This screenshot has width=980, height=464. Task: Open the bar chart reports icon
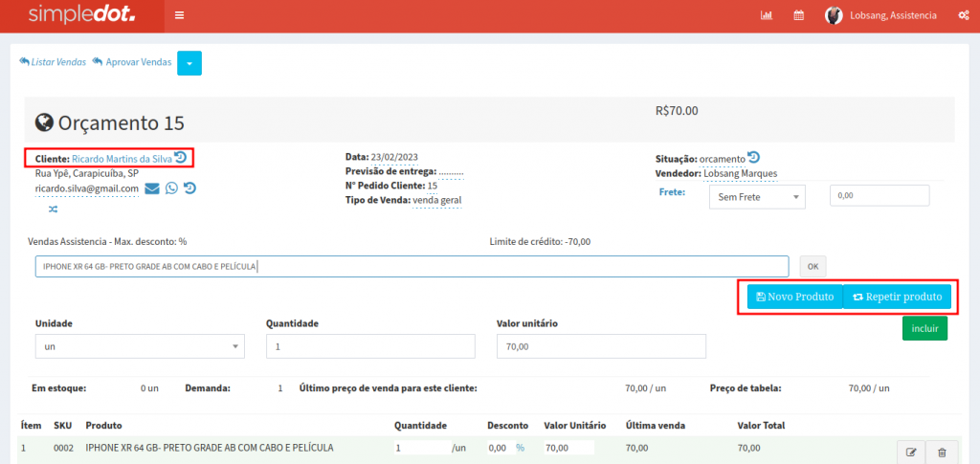click(x=767, y=15)
